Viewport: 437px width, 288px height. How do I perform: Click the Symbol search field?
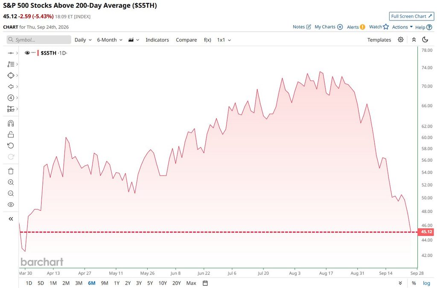point(39,40)
